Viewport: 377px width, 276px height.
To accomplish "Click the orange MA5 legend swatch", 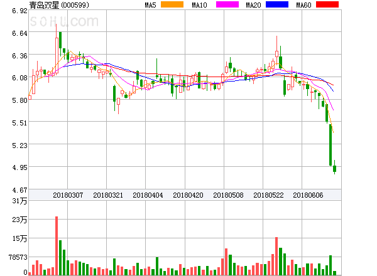I will point(172,4).
